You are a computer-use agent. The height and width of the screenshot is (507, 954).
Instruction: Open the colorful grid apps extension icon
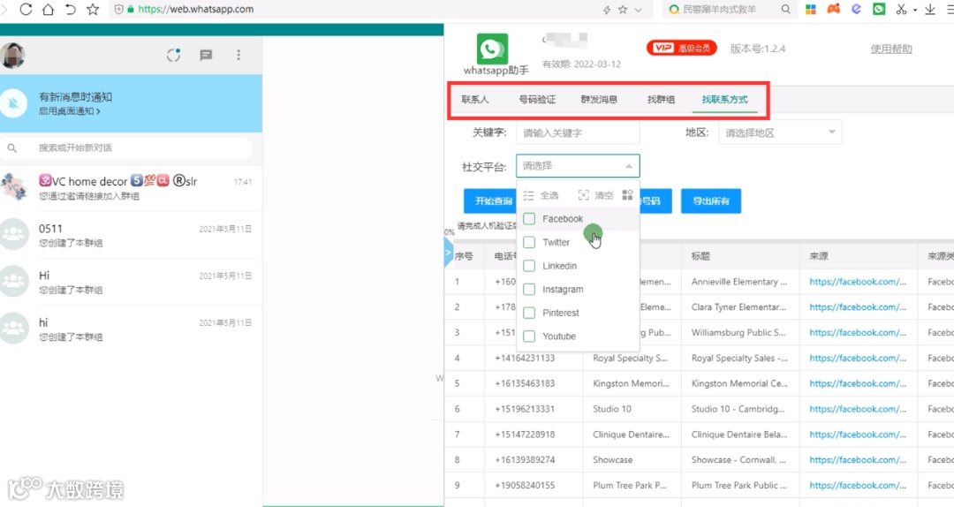(x=810, y=9)
